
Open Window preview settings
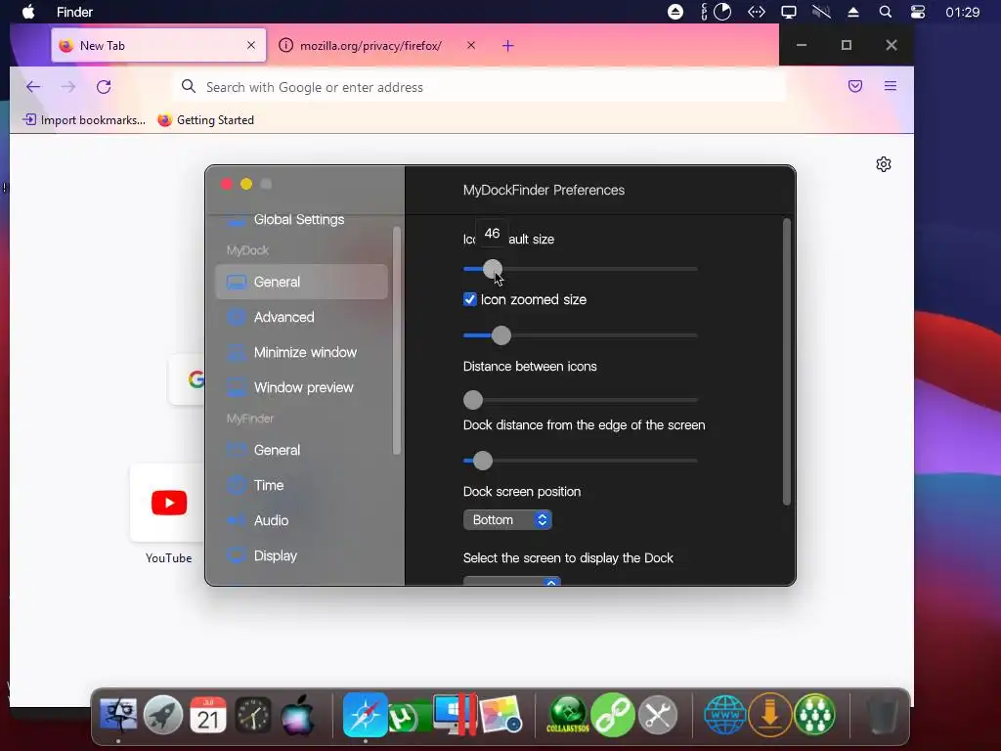[301, 387]
